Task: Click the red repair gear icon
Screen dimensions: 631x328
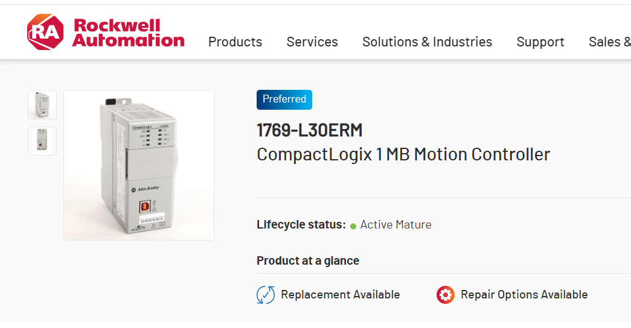Action: pos(446,295)
